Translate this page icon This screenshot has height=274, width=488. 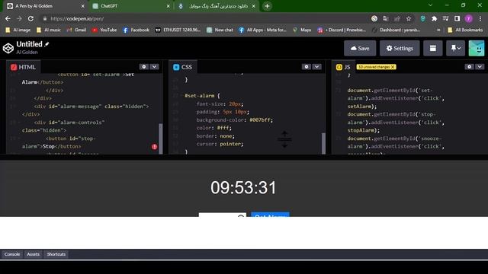point(386,18)
